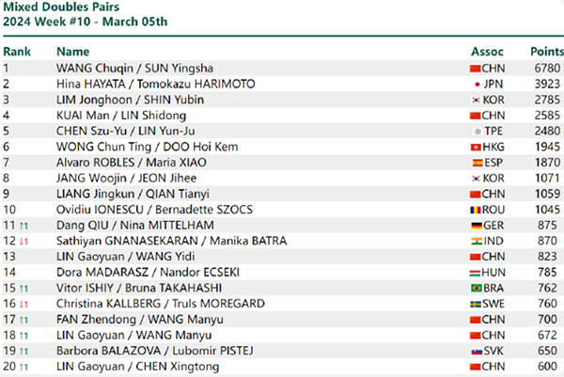Click red down arrow at rank 12
The height and width of the screenshot is (377, 564).
click(23, 242)
